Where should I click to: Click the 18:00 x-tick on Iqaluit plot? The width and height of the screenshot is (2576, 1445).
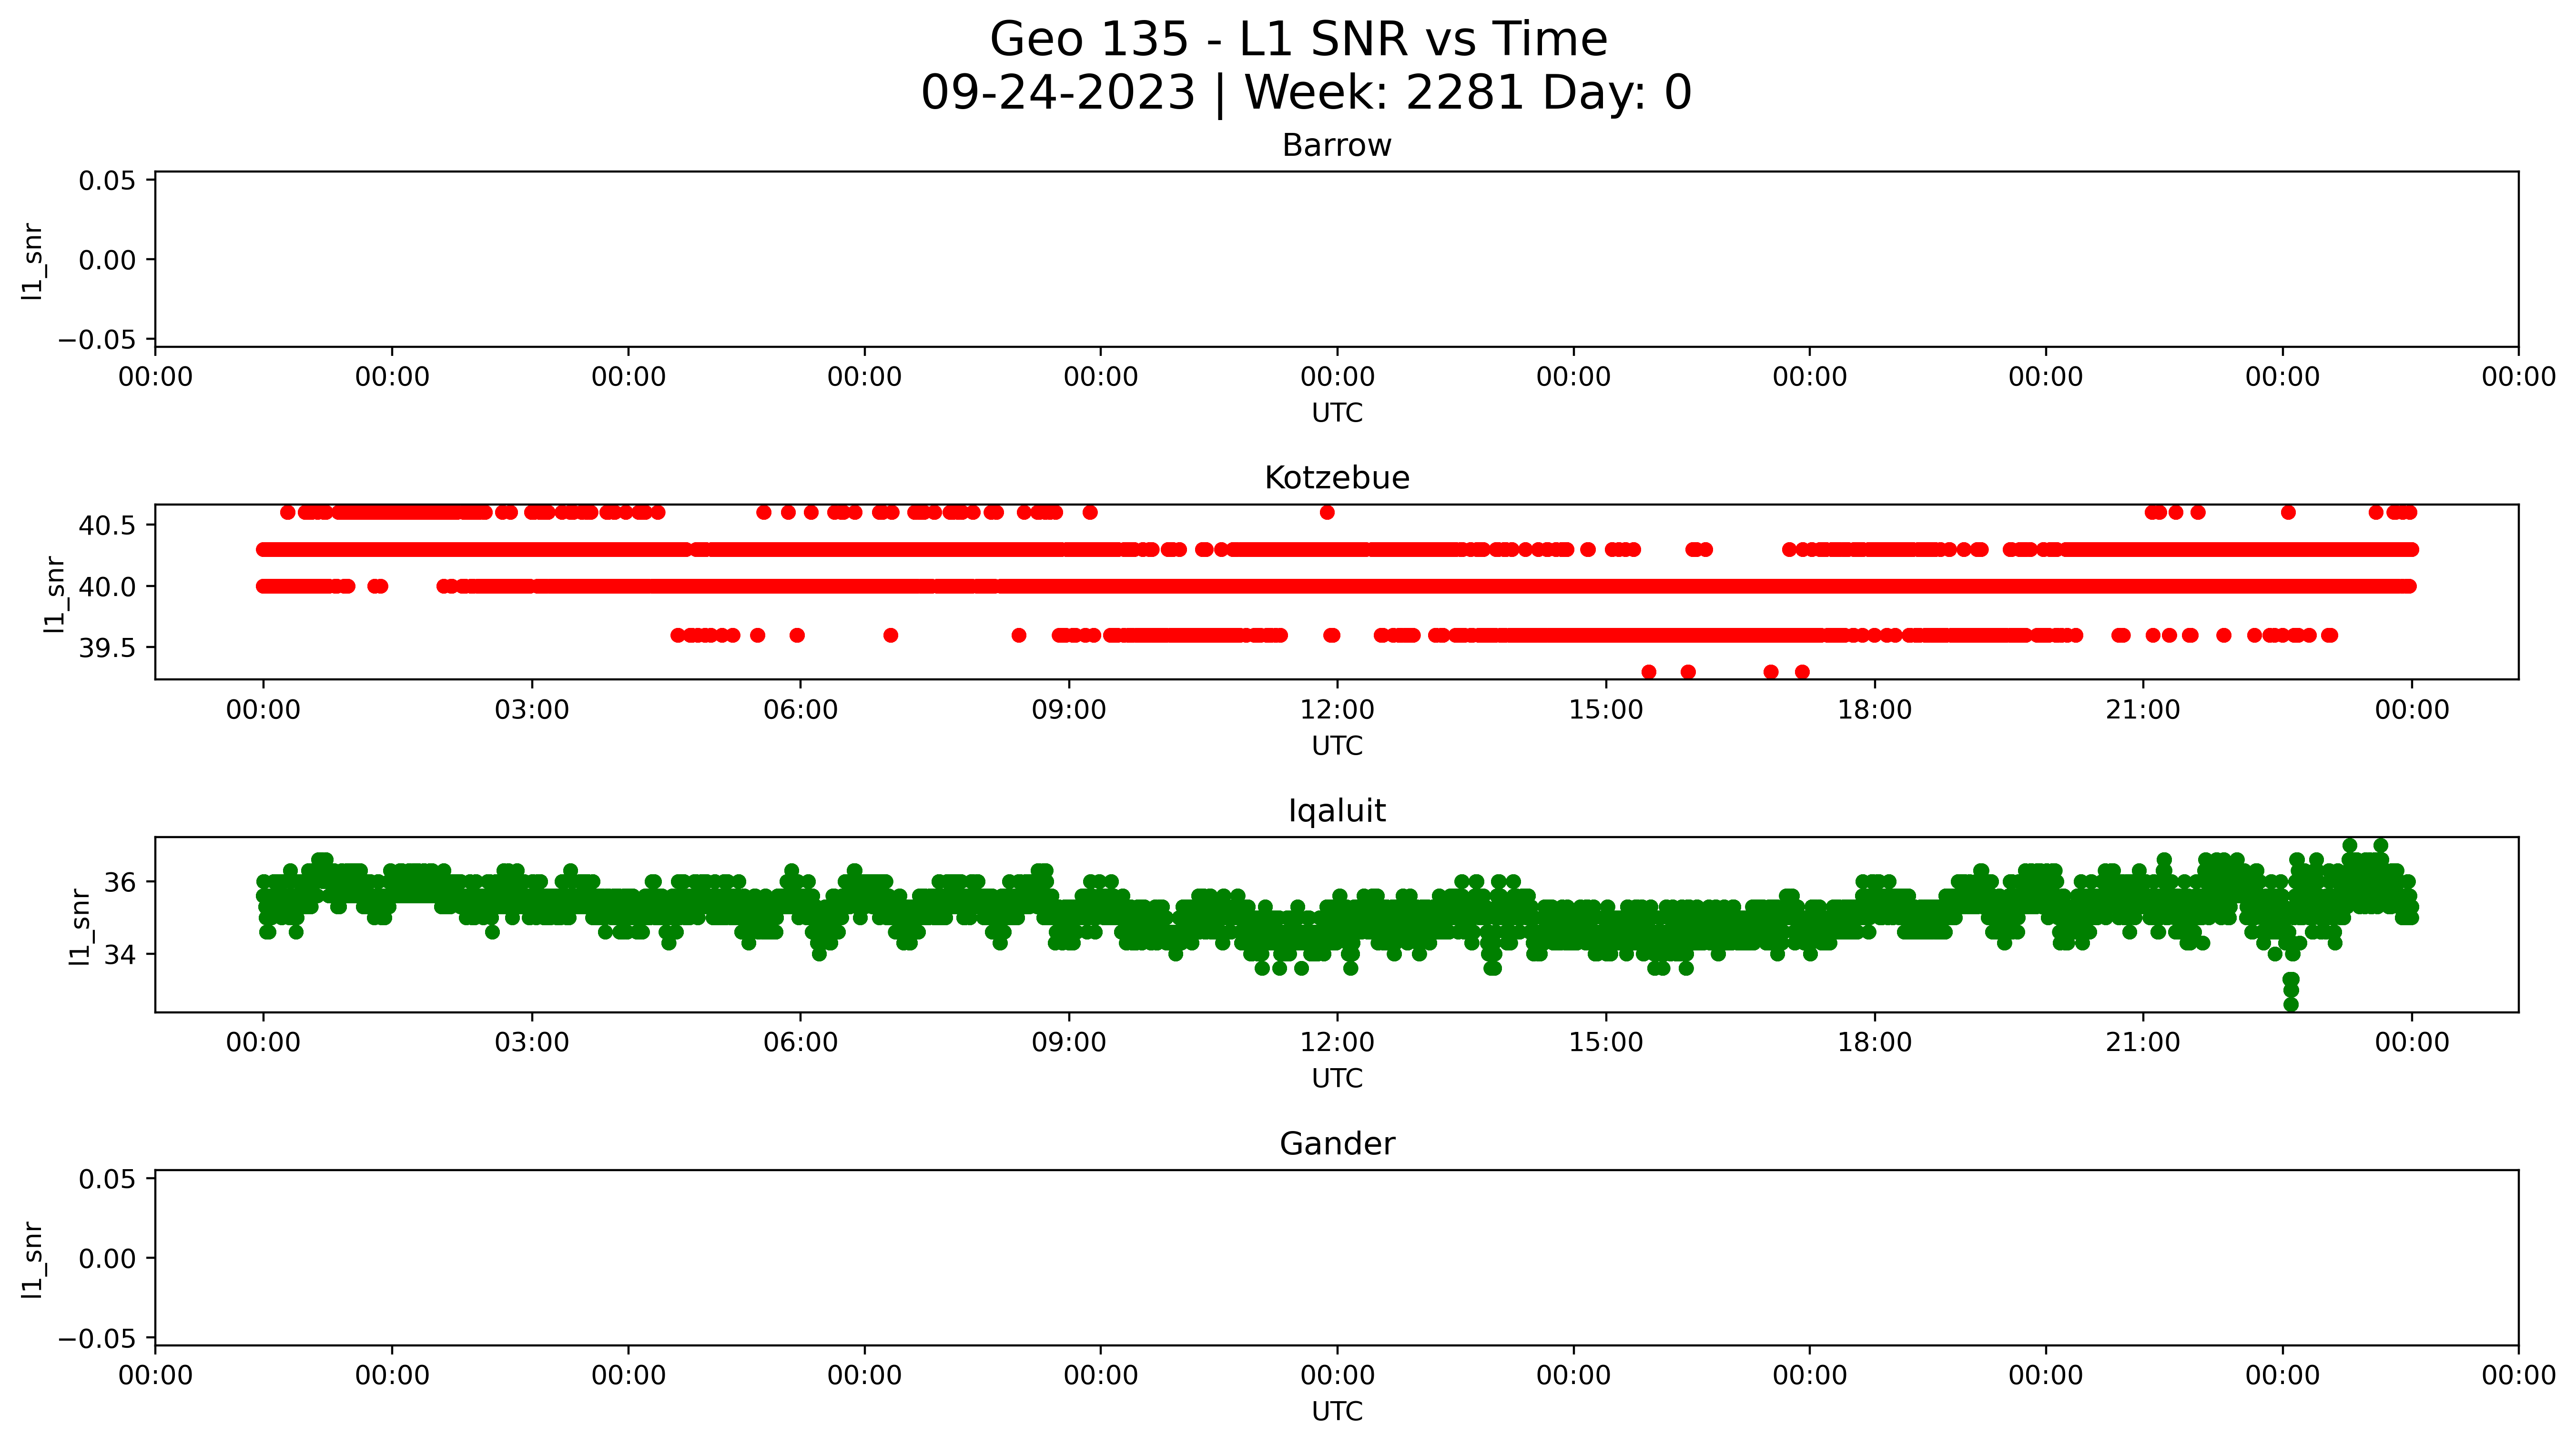1874,1043
